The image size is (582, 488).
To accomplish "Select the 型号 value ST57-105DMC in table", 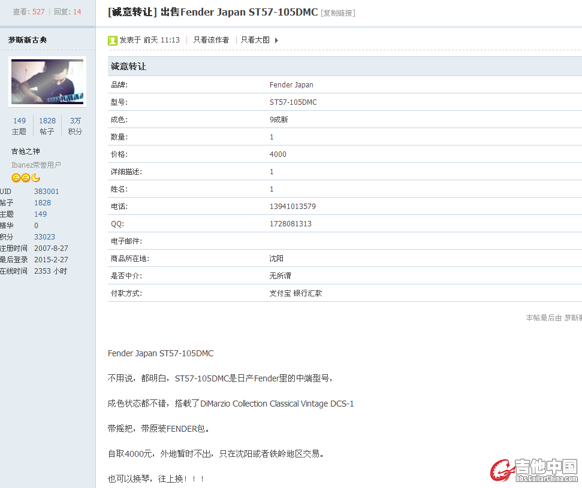I will (x=293, y=102).
